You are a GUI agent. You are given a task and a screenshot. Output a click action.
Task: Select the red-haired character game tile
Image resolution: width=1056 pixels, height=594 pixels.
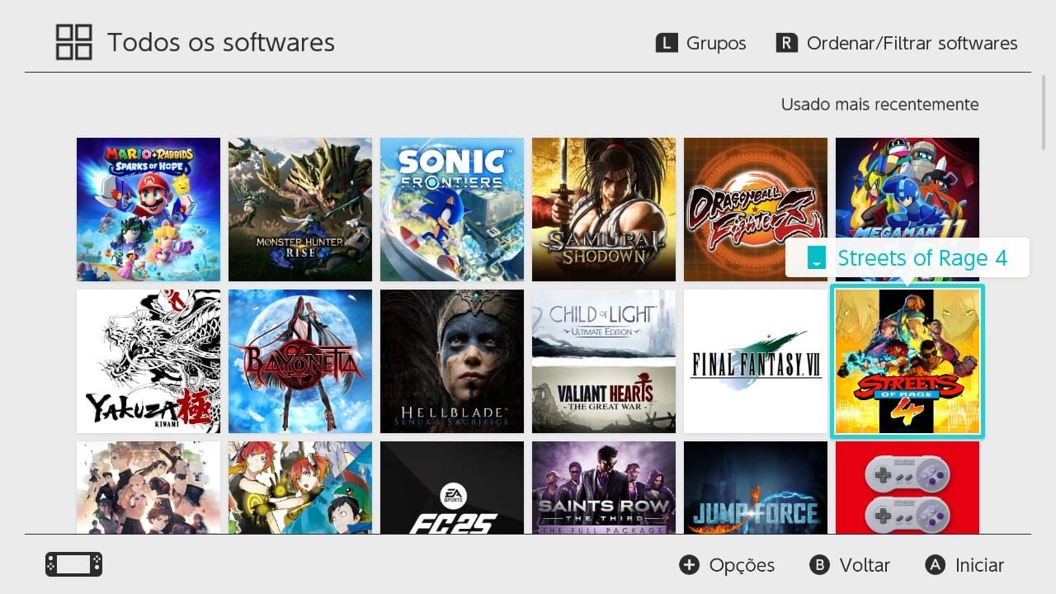(x=300, y=488)
